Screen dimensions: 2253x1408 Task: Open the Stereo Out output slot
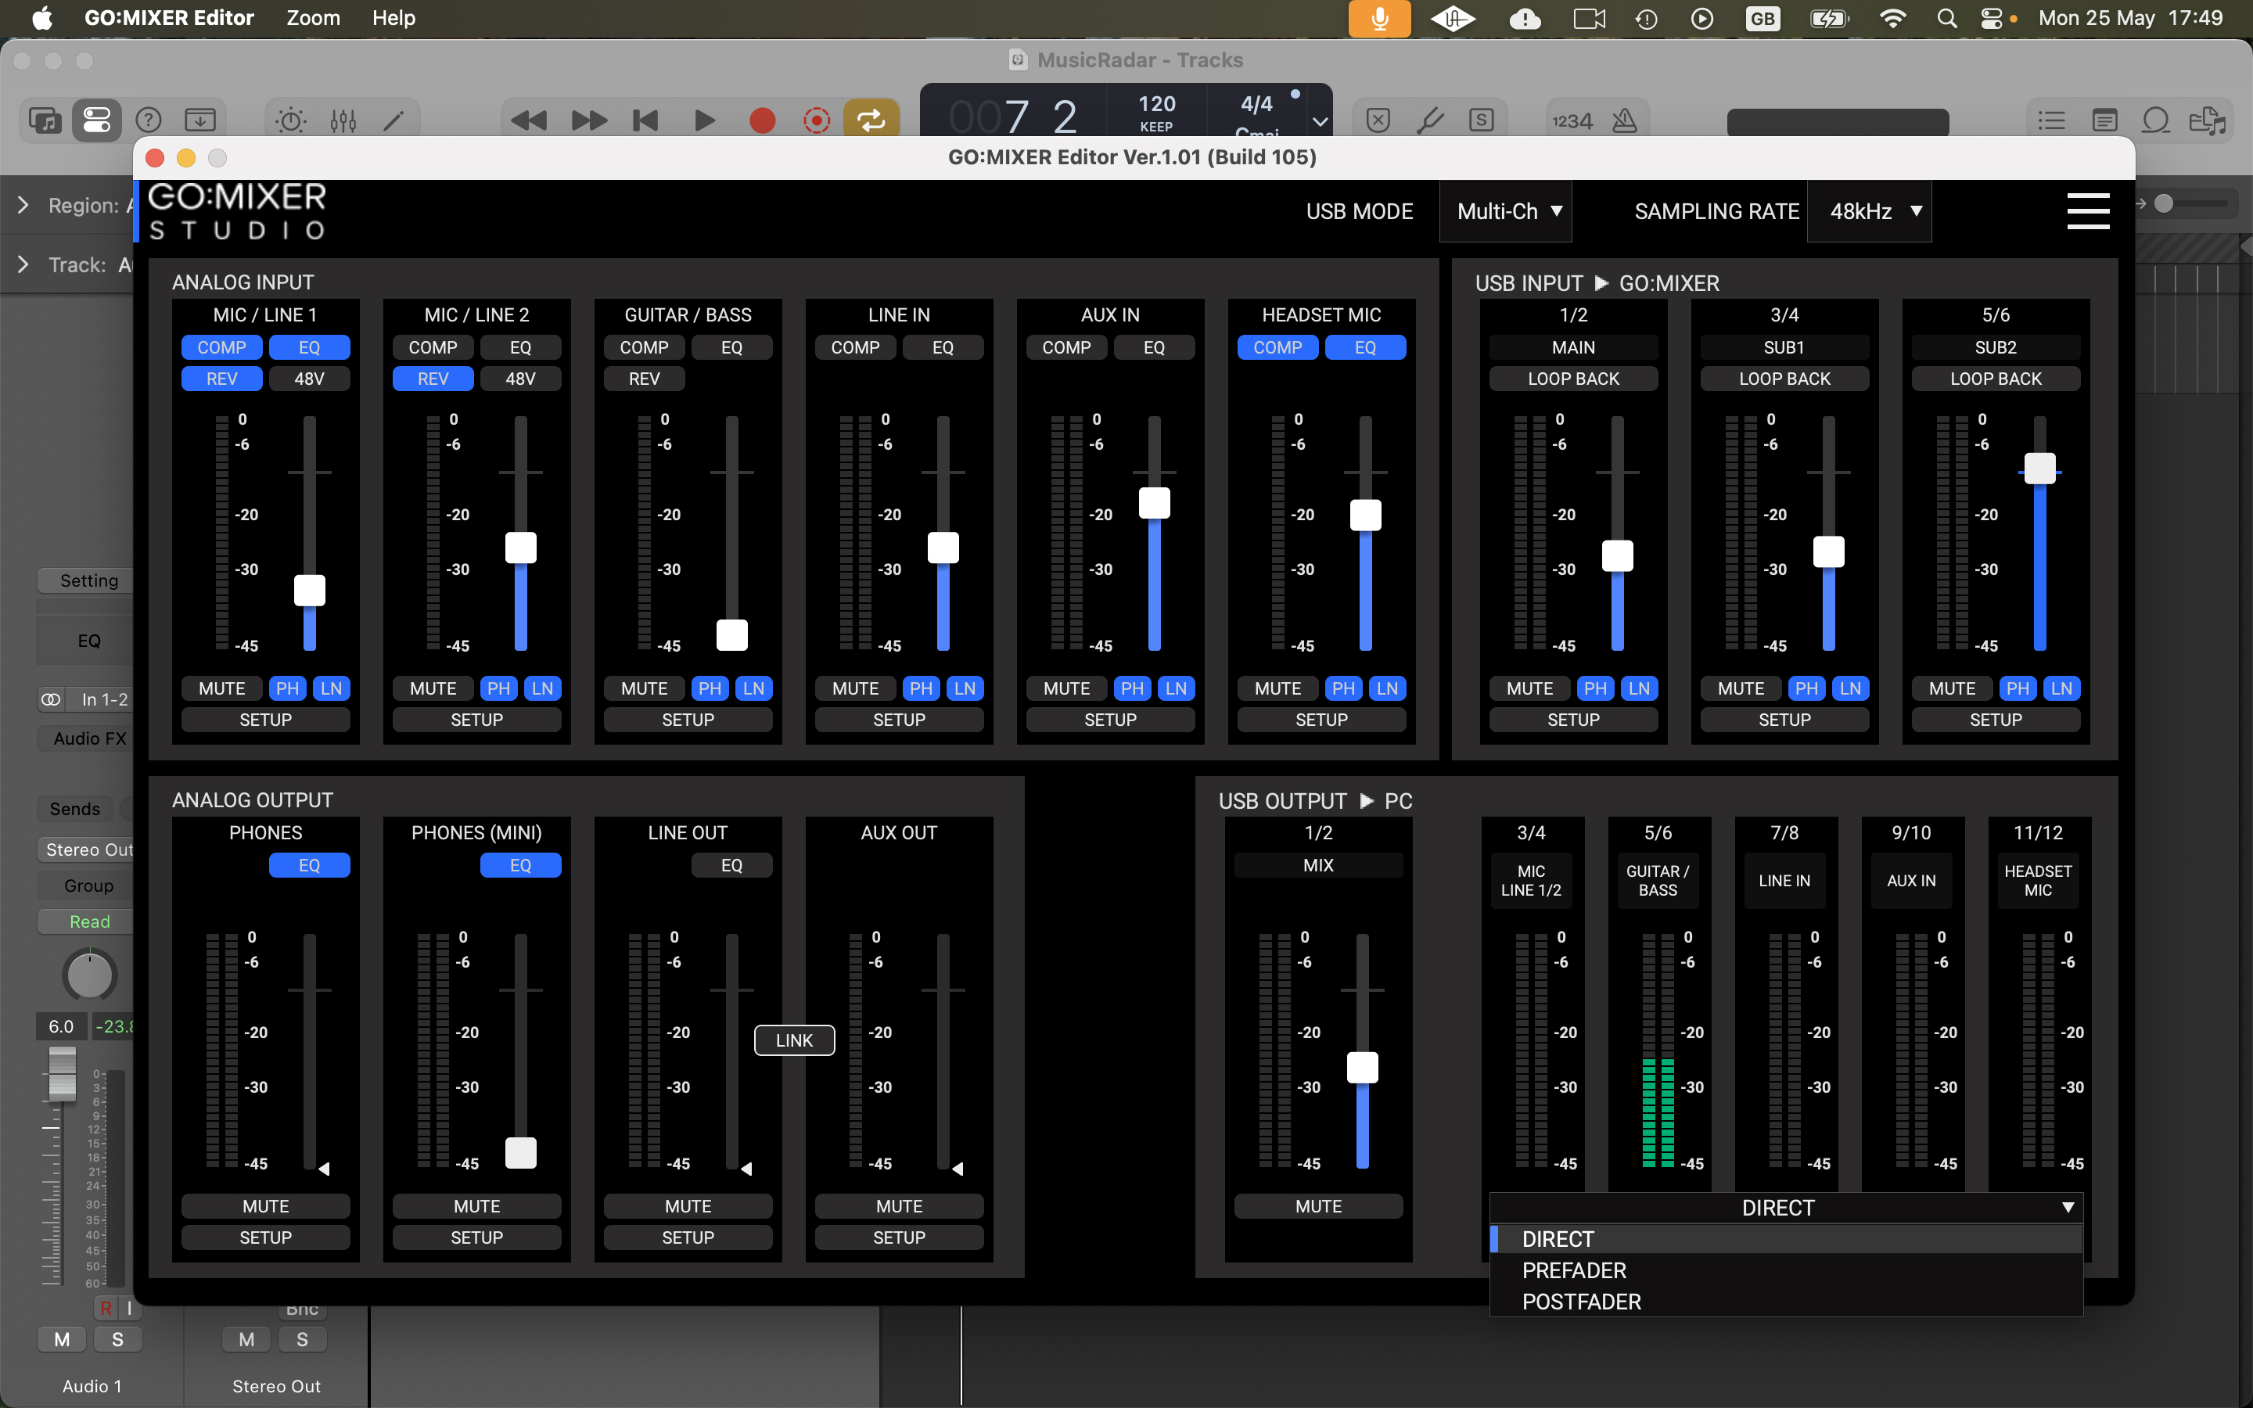(x=87, y=849)
